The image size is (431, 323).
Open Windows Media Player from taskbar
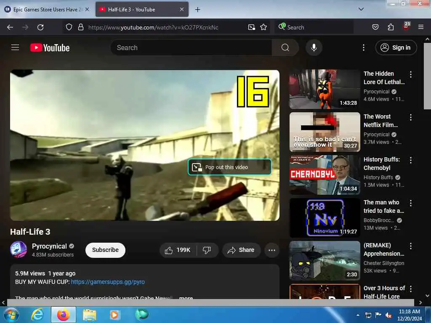(x=115, y=315)
